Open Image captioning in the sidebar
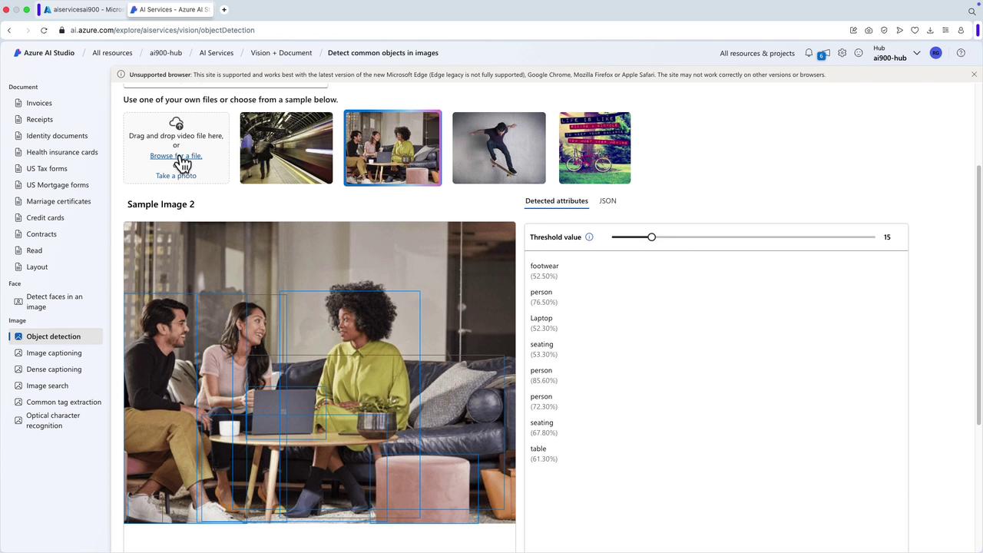Viewport: 983px width, 553px height. click(x=54, y=353)
